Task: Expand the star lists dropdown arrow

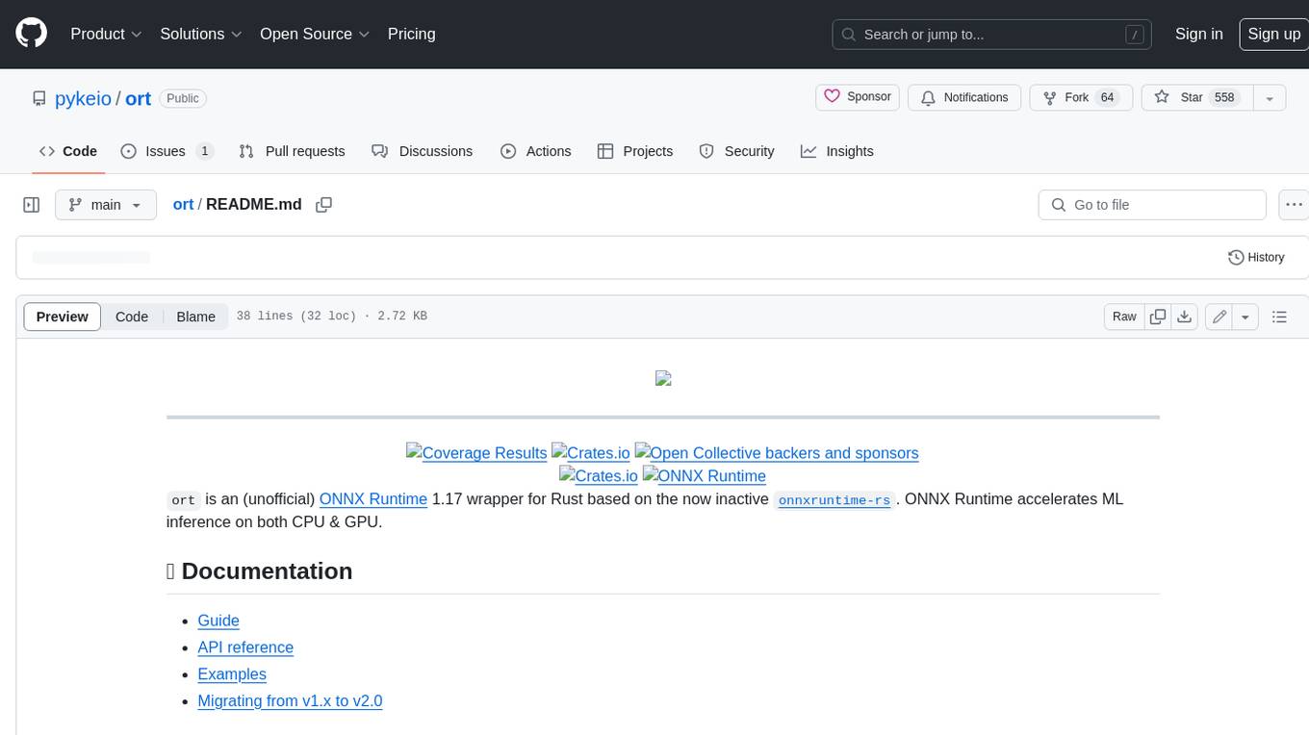Action: 1270,97
